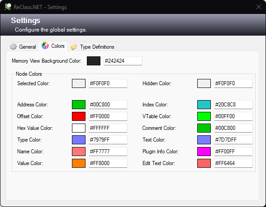
Task: Edit the Text Color hex field
Action: (x=233, y=140)
